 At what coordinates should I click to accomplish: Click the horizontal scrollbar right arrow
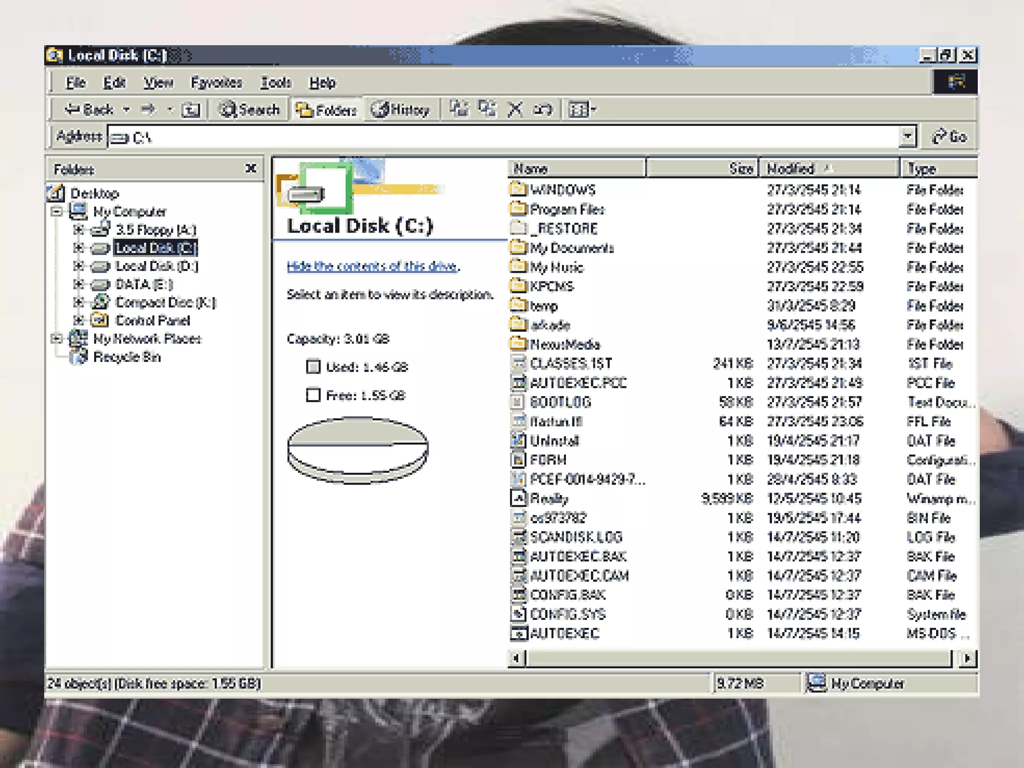tap(967, 658)
